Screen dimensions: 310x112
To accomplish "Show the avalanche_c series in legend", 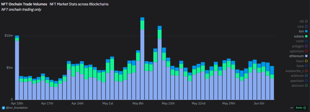I will tap(306, 71).
